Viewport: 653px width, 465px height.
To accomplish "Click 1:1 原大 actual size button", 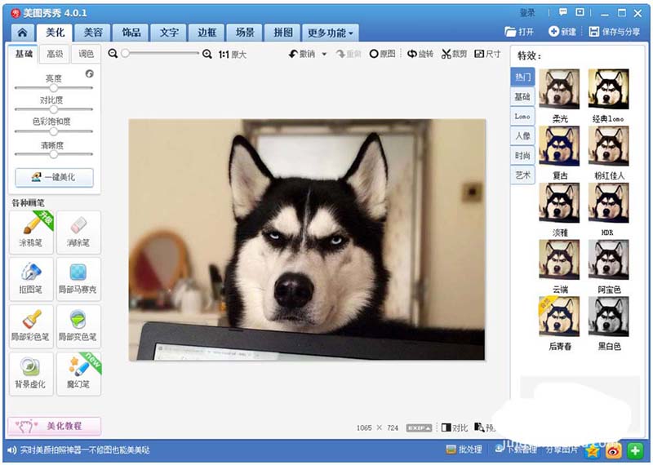I will pyautogui.click(x=233, y=54).
